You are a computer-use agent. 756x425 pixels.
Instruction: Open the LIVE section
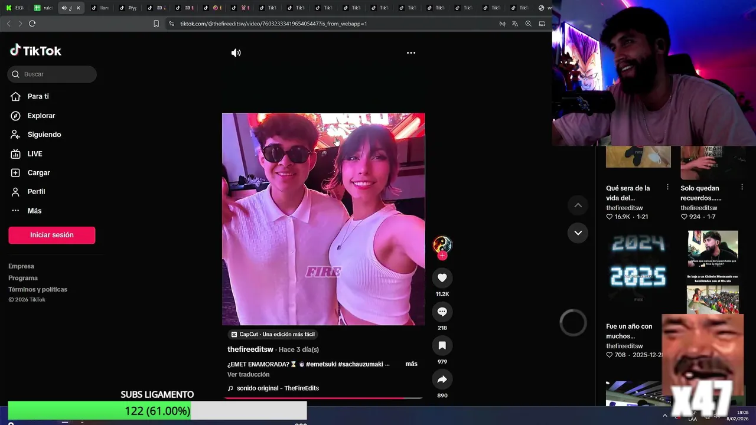(34, 153)
